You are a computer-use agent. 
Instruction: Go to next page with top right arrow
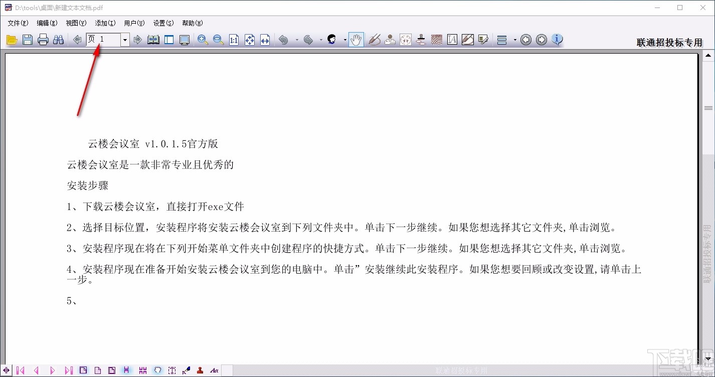pos(138,40)
